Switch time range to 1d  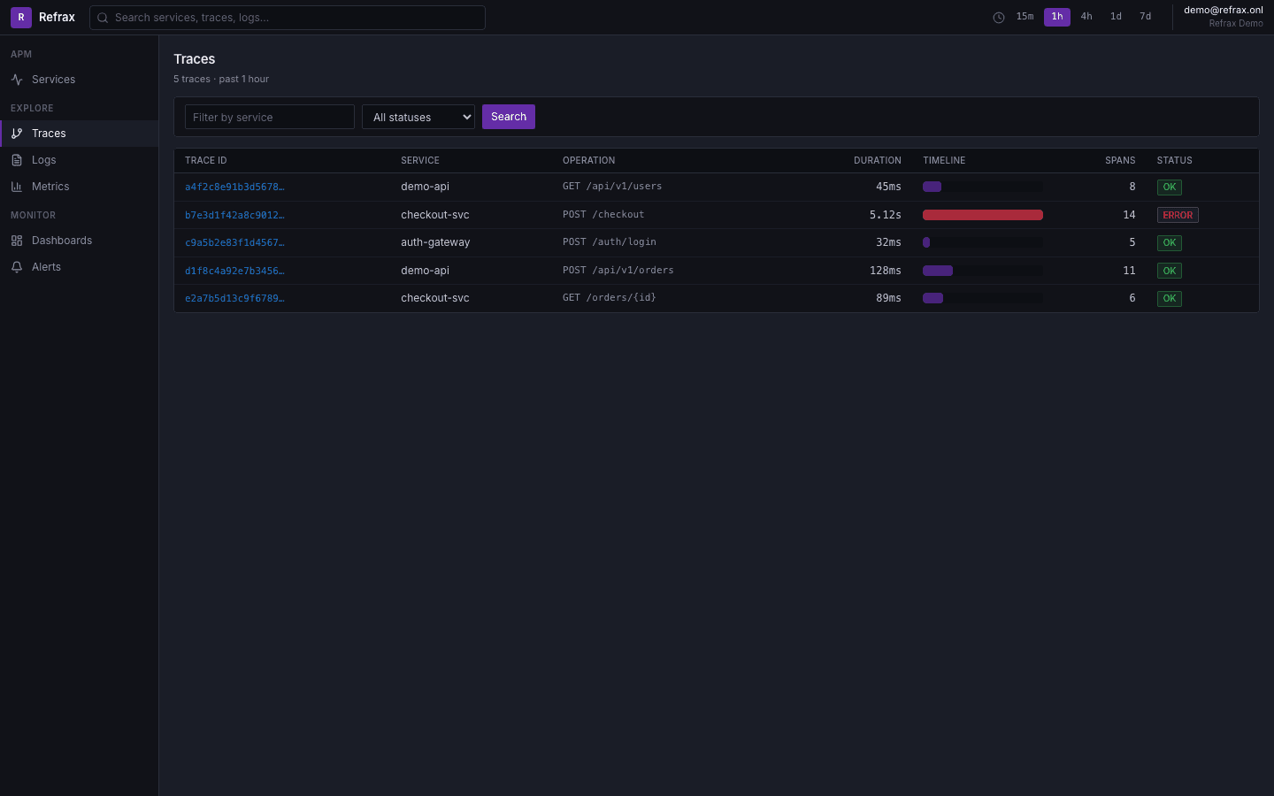tap(1116, 17)
